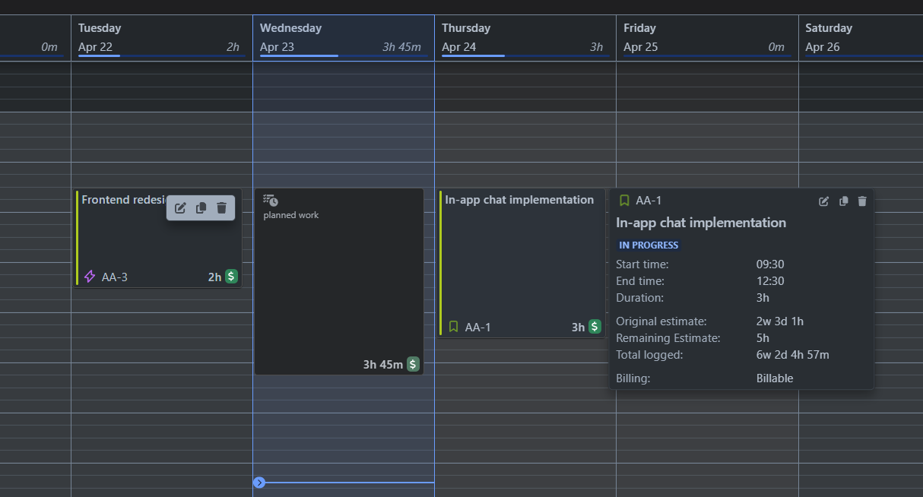Viewport: 923px width, 497px height.
Task: Click the Duration value 3h in popup
Action: 763,298
